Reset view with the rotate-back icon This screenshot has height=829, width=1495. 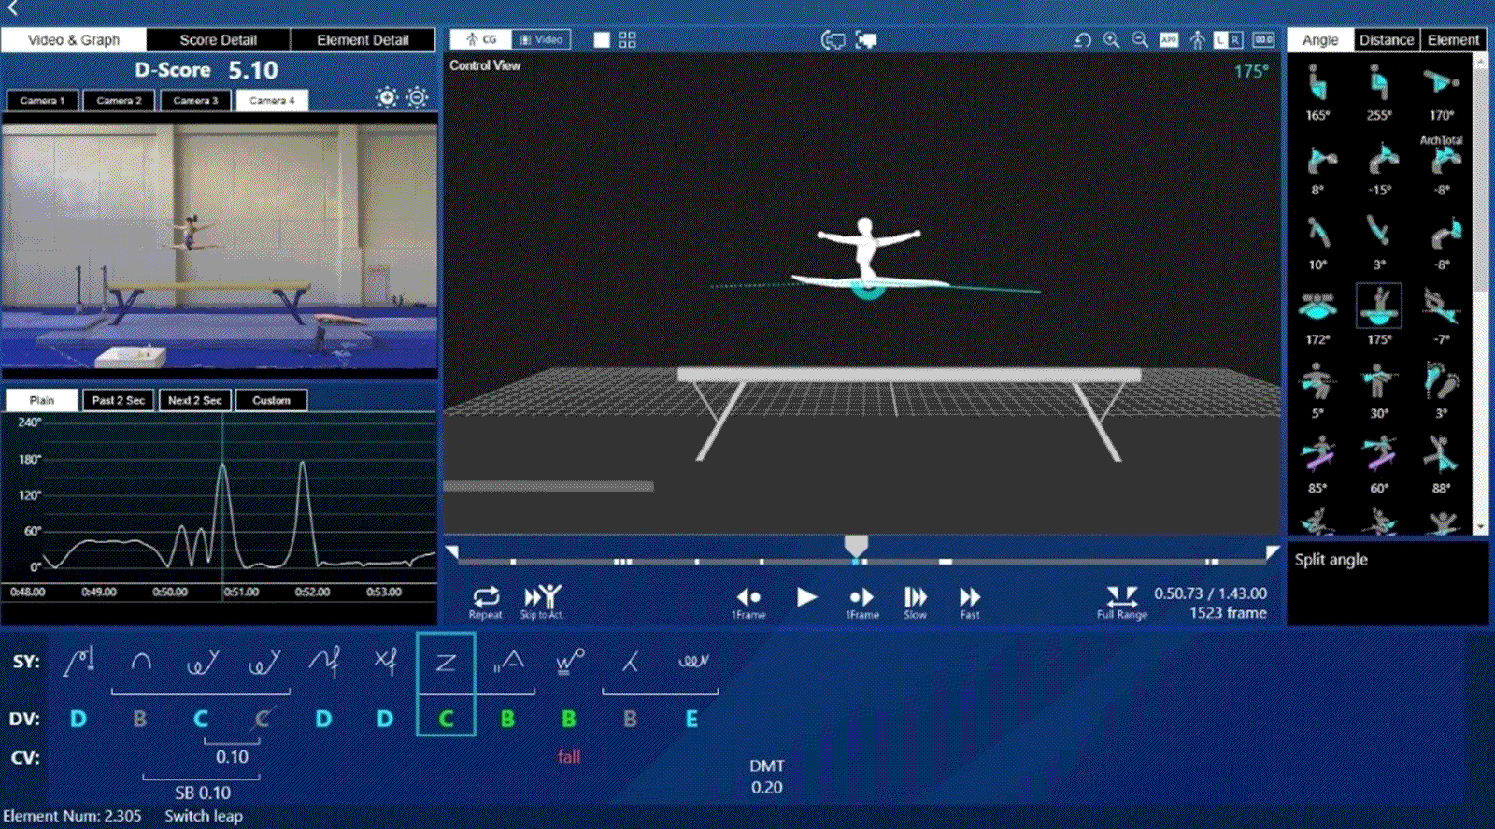[1082, 40]
